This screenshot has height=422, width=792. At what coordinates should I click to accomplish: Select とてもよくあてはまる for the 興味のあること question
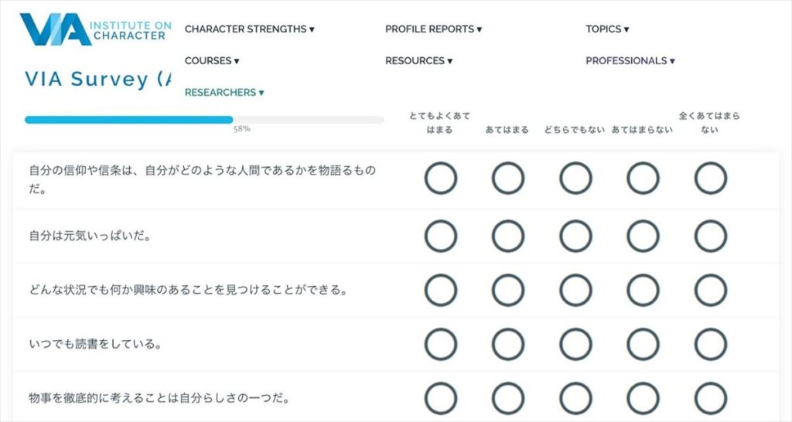tap(440, 291)
